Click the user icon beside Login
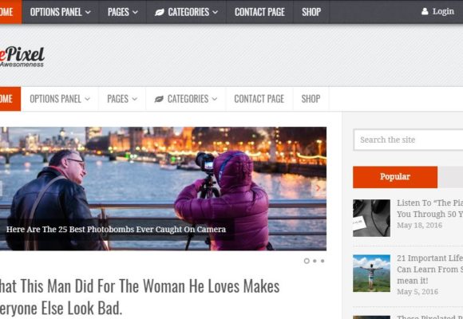This screenshot has width=463, height=319. pyautogui.click(x=425, y=11)
